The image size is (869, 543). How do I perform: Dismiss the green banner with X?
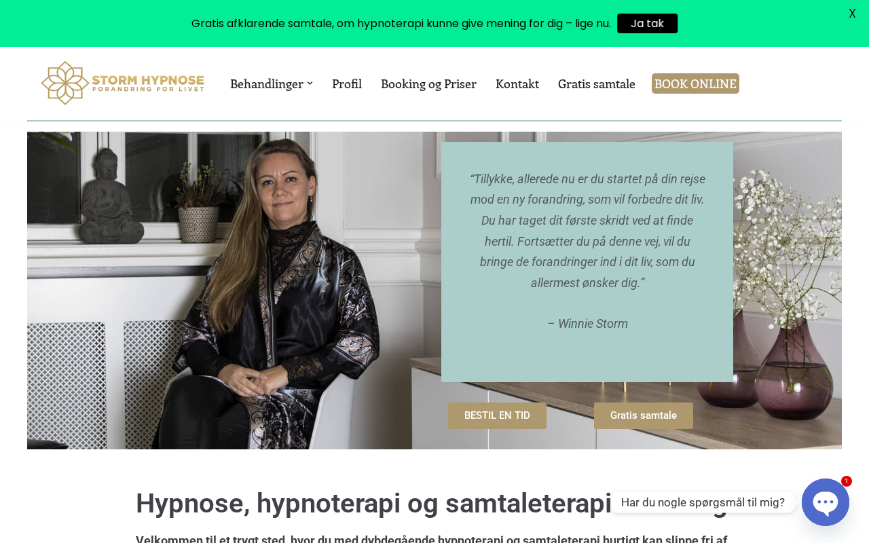(x=852, y=14)
